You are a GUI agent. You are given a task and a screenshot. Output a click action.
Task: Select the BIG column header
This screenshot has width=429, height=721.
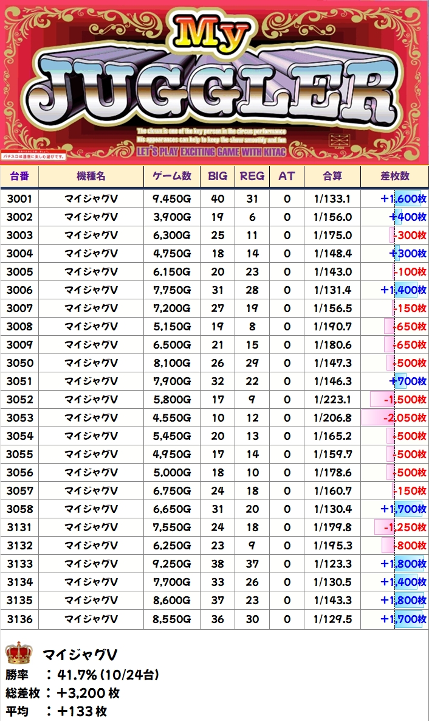[218, 176]
